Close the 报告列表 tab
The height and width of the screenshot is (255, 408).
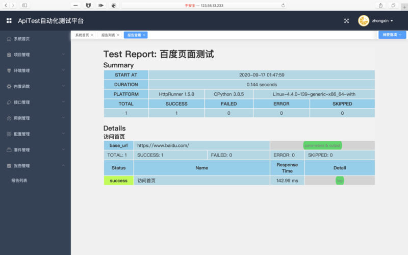click(x=118, y=35)
